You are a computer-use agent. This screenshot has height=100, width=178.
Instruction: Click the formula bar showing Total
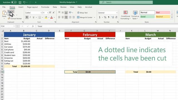(107, 26)
